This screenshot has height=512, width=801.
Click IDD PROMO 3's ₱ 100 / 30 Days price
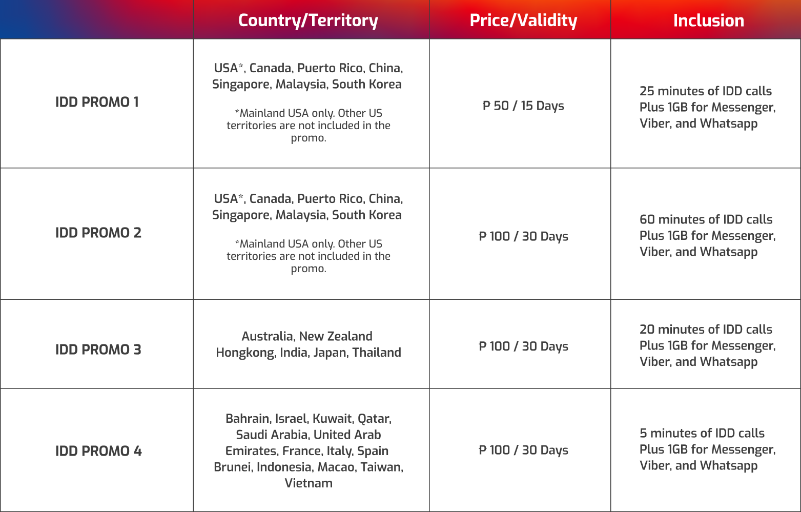(x=523, y=346)
